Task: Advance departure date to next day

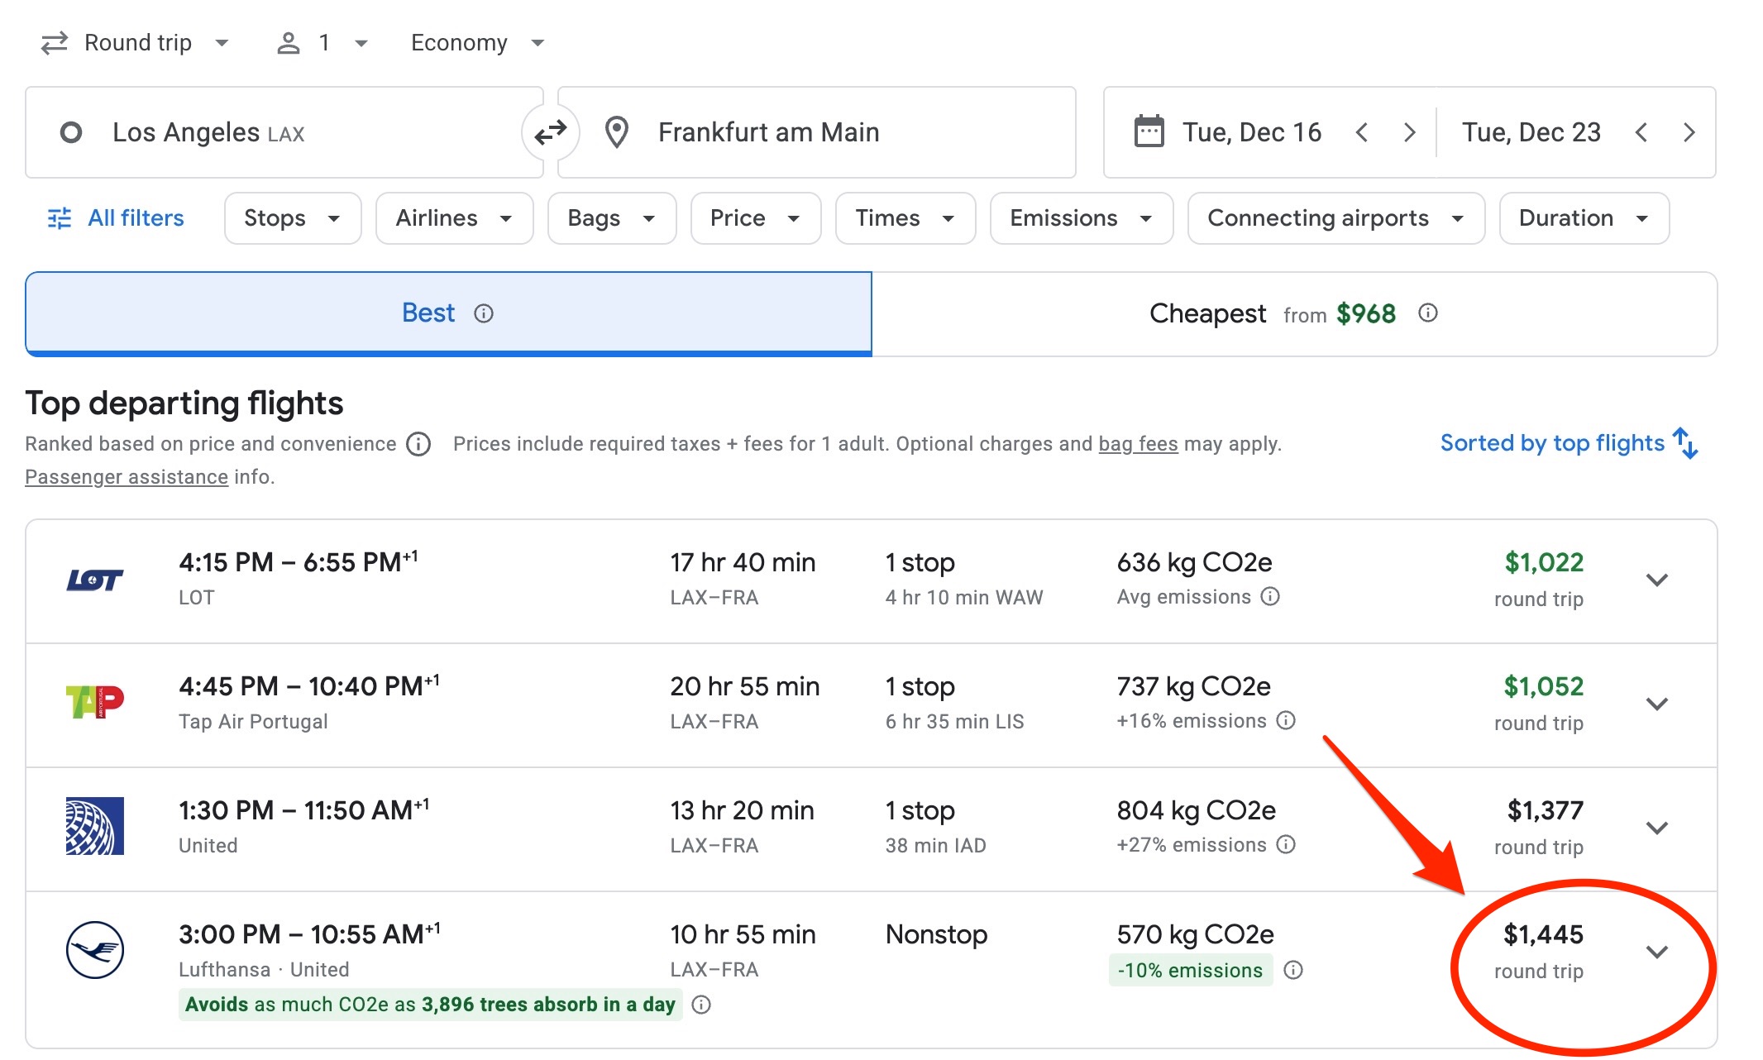Action: (1410, 132)
